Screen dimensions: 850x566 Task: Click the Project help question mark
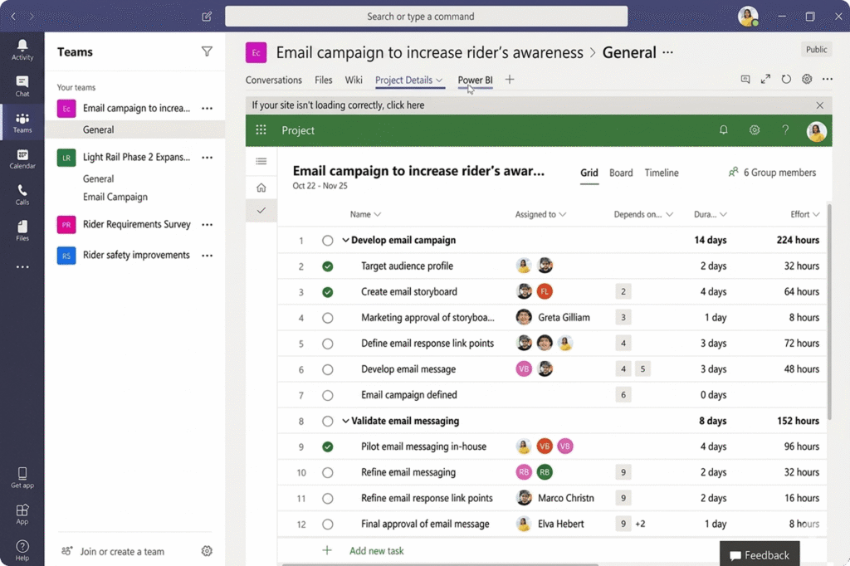coord(785,129)
